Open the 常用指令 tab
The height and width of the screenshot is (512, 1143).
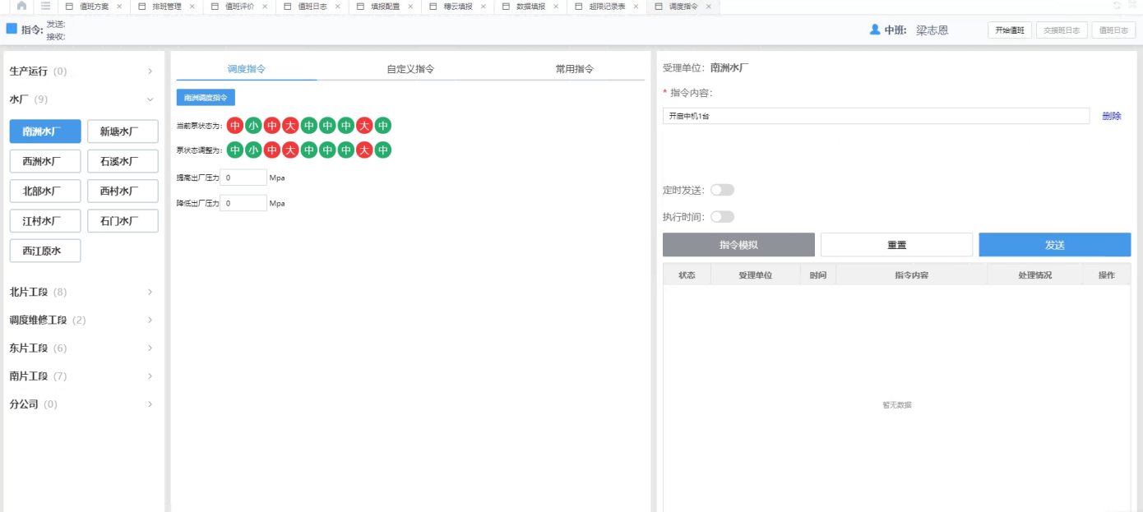(x=574, y=69)
